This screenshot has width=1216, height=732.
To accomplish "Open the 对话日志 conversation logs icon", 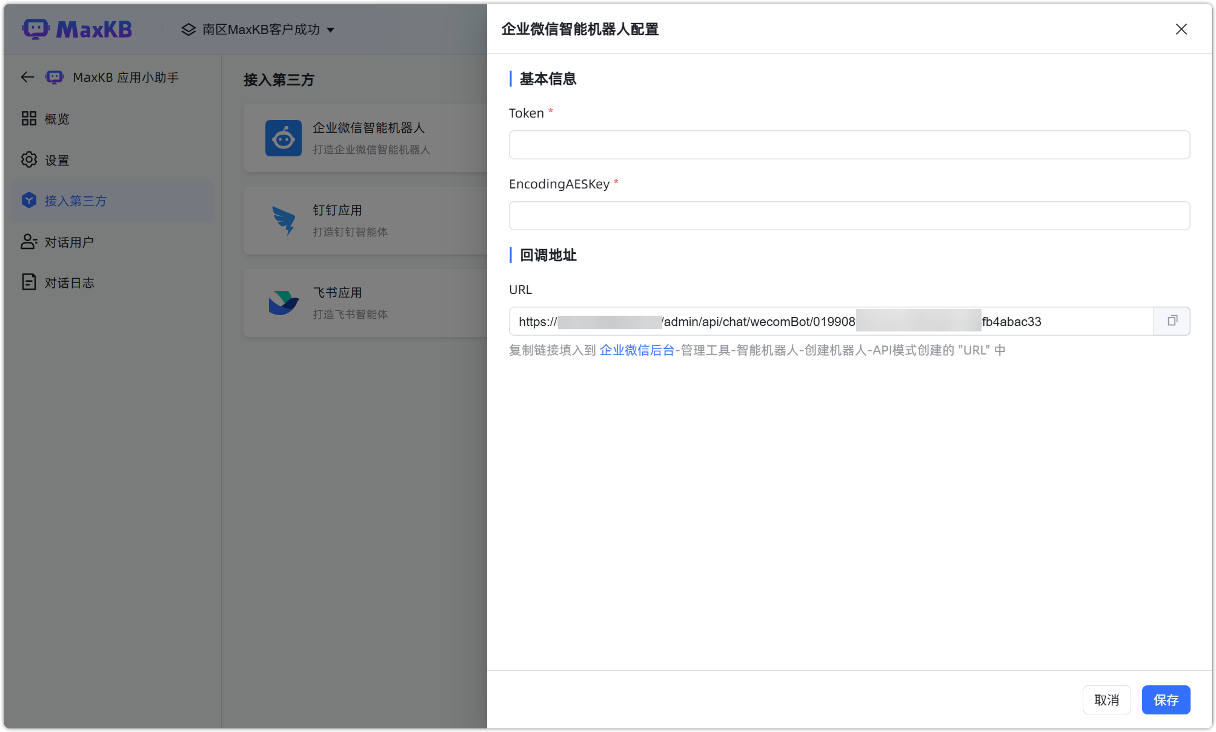I will point(28,282).
